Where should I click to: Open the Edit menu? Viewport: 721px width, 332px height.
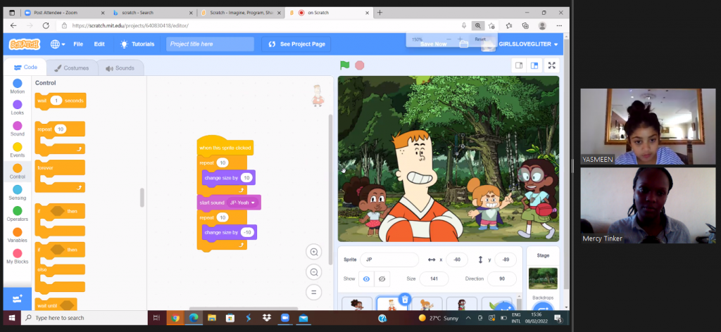point(99,44)
